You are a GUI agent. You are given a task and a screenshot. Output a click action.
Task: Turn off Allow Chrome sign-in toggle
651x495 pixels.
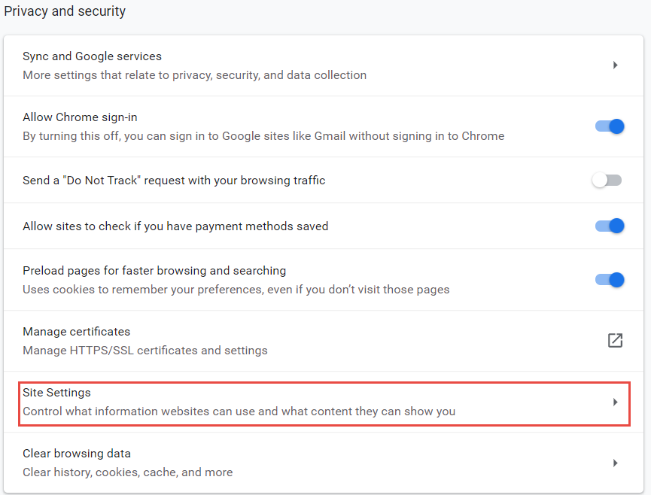coord(610,126)
